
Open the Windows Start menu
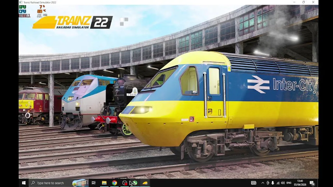point(24,183)
